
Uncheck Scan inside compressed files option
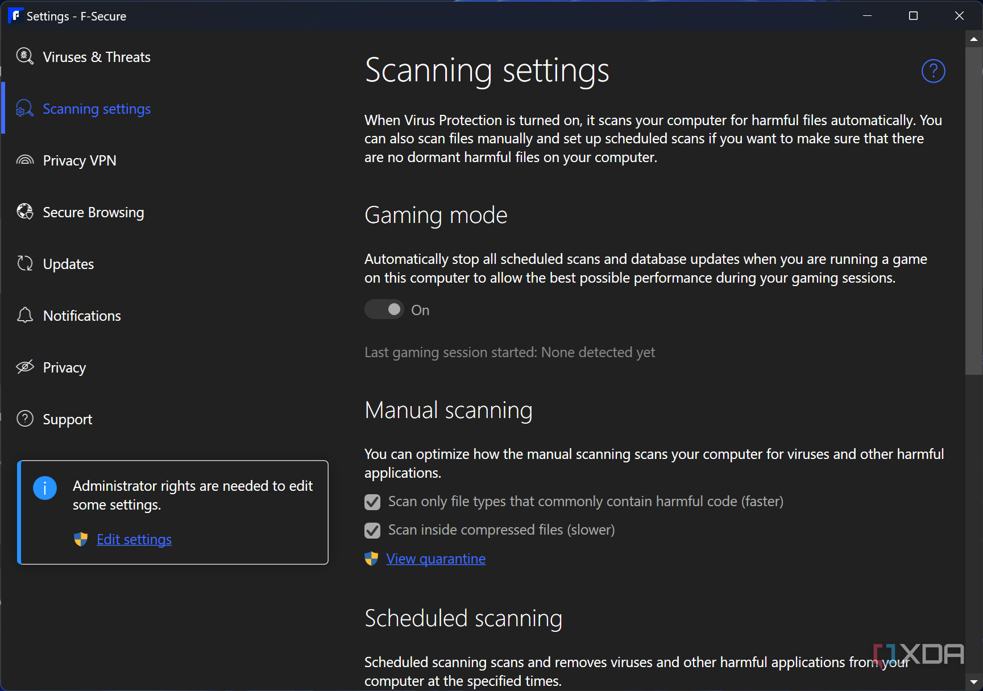coord(372,530)
